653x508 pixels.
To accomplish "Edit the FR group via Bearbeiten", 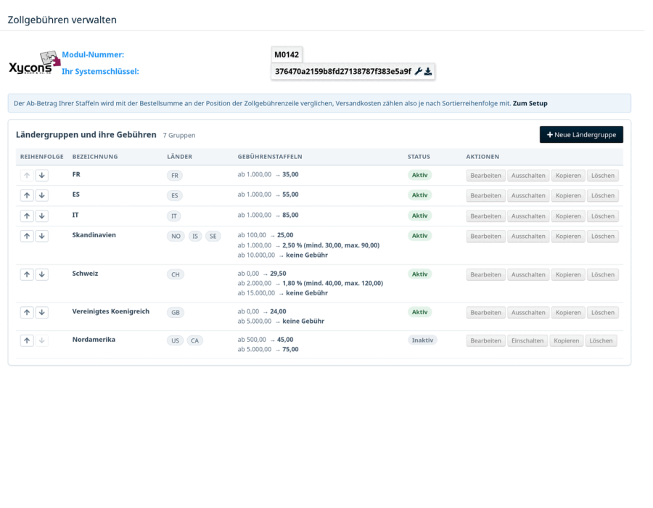I will pos(485,176).
